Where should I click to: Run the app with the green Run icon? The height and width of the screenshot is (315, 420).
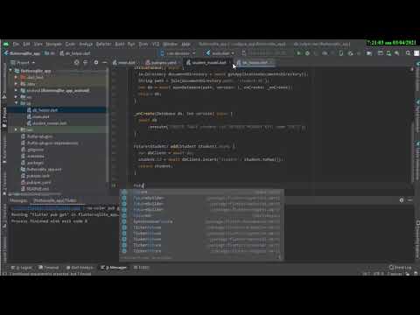point(298,53)
